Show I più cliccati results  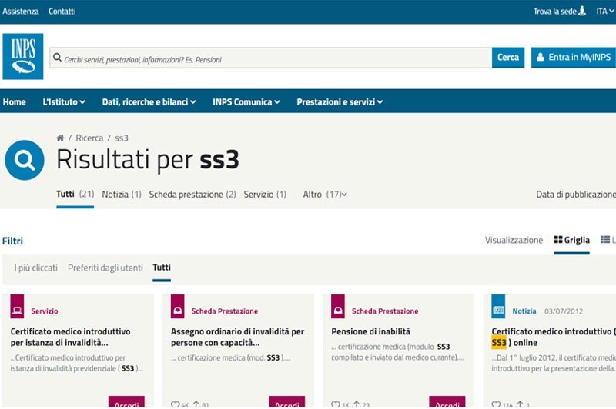(x=35, y=268)
